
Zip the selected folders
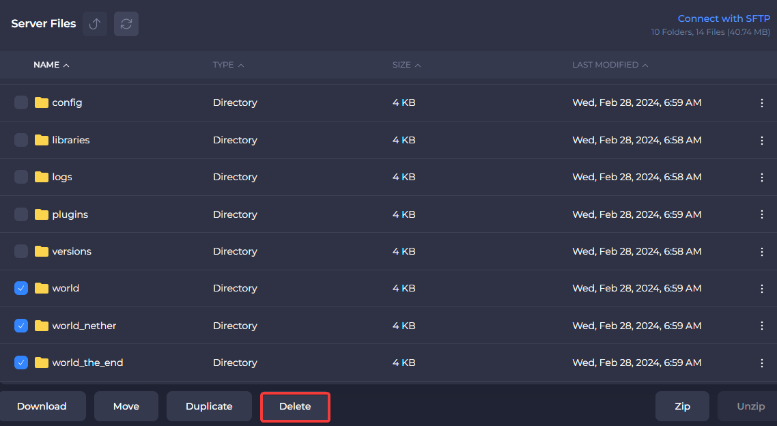[682, 406]
